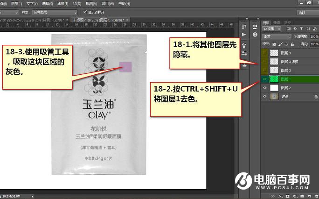Open the 3D(D) menu
The height and width of the screenshot is (199, 319).
click(x=77, y=4)
